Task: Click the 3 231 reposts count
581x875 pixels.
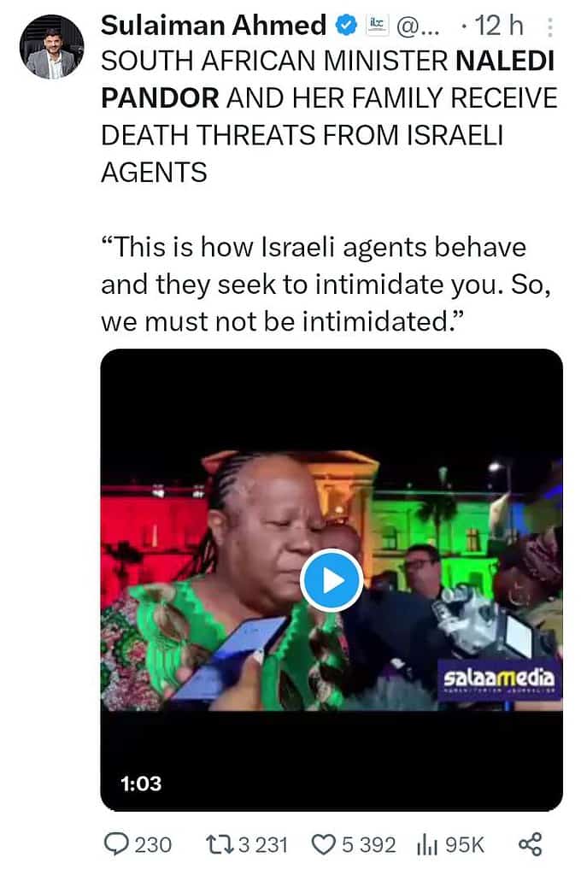Action: pyautogui.click(x=263, y=844)
